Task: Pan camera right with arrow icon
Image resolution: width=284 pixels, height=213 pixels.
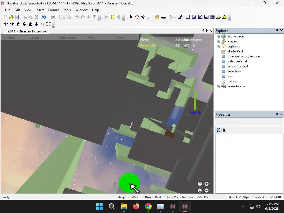Action: [12, 24]
